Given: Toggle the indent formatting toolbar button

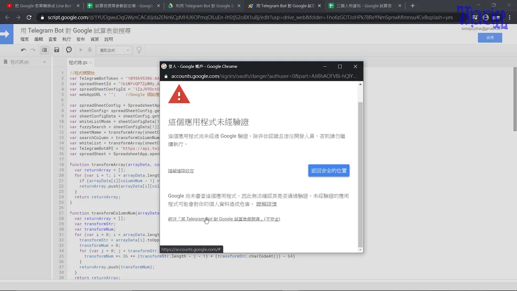Looking at the screenshot, I should [x=44, y=50].
